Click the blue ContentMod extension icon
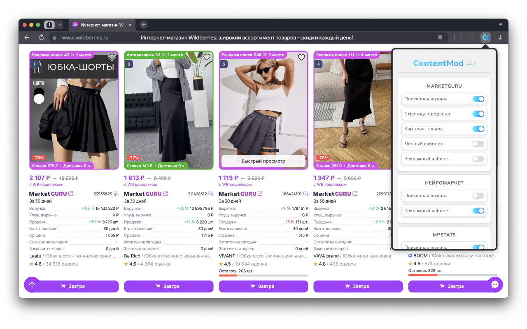 tap(486, 37)
